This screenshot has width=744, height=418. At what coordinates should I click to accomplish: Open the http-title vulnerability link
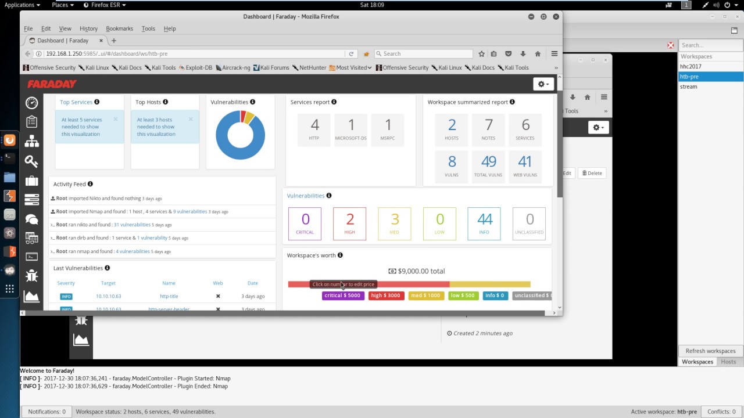coord(169,296)
